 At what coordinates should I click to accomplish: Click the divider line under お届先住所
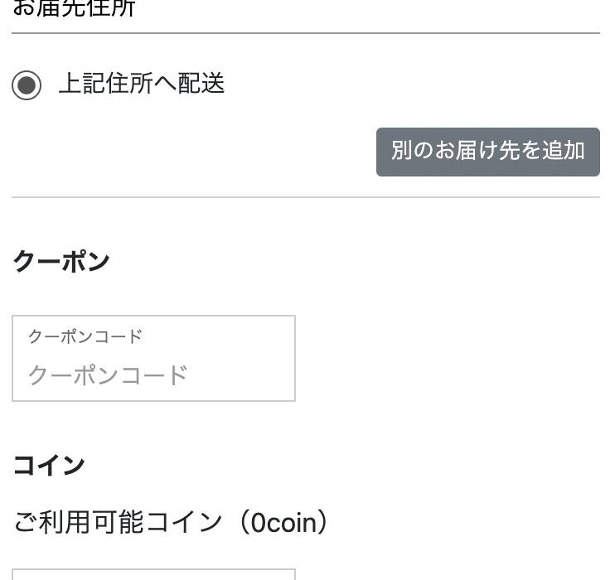coord(306,33)
